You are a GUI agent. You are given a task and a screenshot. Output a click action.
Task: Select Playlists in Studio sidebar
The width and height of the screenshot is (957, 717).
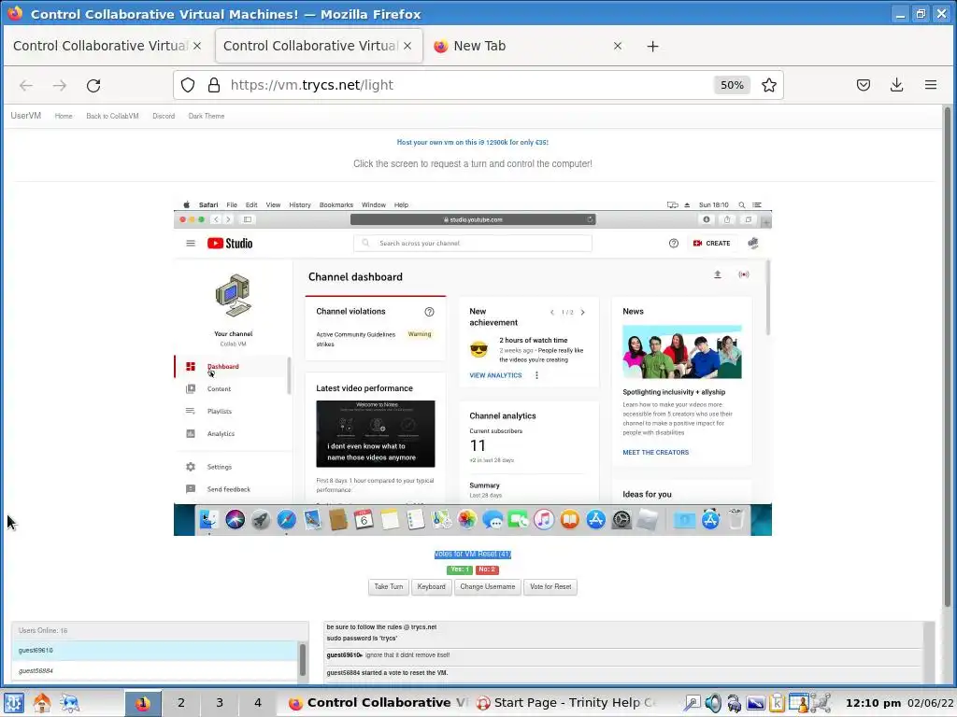pyautogui.click(x=219, y=412)
